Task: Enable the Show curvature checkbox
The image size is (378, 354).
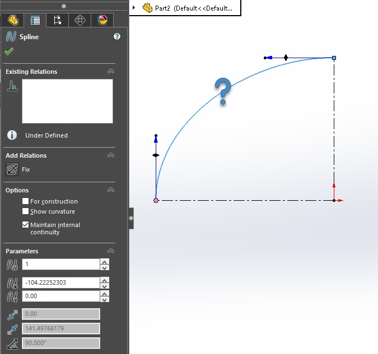Action: tap(25, 211)
